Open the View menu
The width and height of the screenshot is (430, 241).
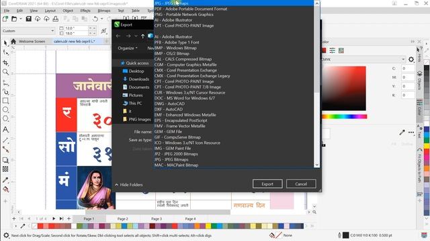pyautogui.click(x=34, y=11)
